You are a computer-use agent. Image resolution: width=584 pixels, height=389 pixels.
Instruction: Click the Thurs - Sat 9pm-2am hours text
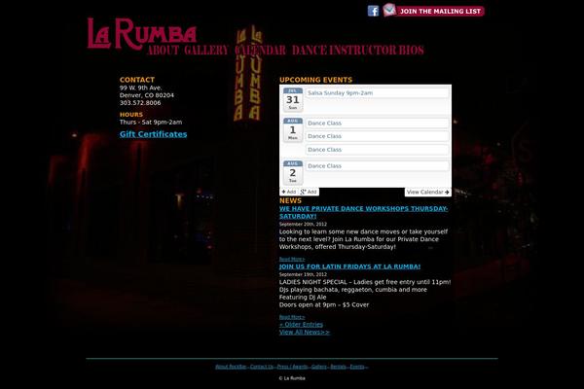(151, 123)
